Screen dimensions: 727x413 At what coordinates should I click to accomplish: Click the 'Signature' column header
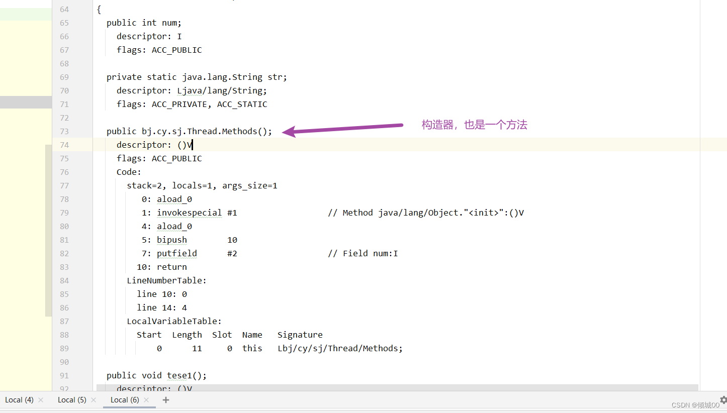click(x=300, y=335)
